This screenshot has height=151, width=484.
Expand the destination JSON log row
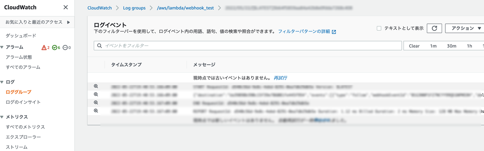tap(96, 94)
